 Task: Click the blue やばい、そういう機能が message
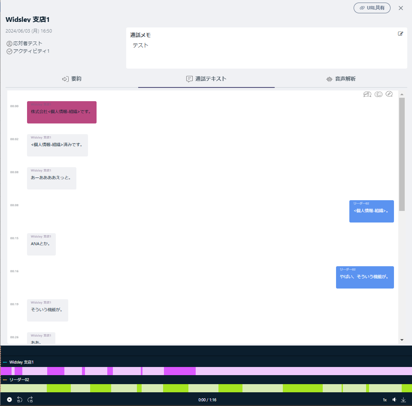364,277
